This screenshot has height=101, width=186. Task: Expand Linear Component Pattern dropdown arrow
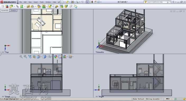coord(25,6)
